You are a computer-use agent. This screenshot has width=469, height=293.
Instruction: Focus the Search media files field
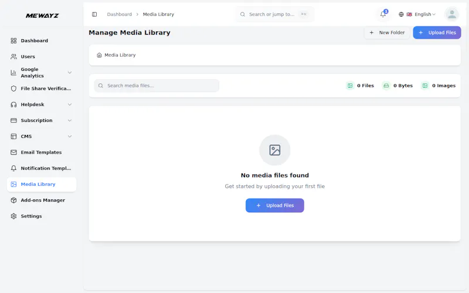click(157, 86)
